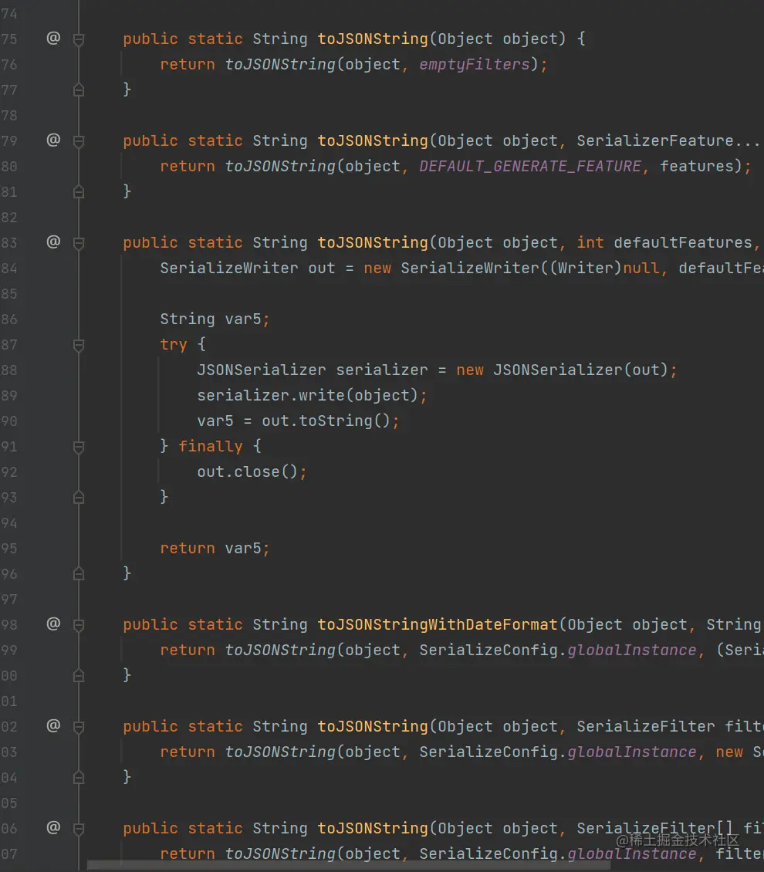Click the 'finally' keyword on line 91

(x=211, y=447)
